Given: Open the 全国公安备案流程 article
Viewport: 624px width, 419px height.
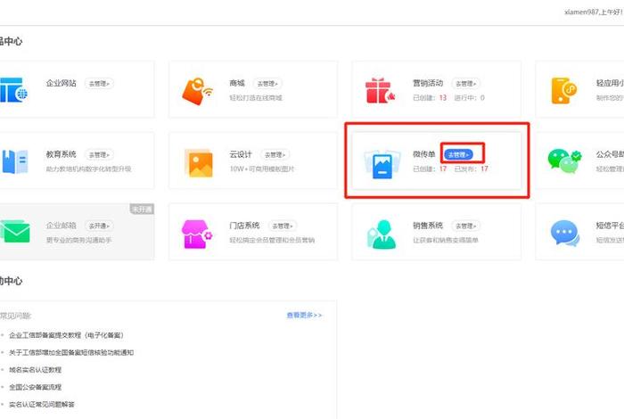Looking at the screenshot, I should click(x=36, y=387).
